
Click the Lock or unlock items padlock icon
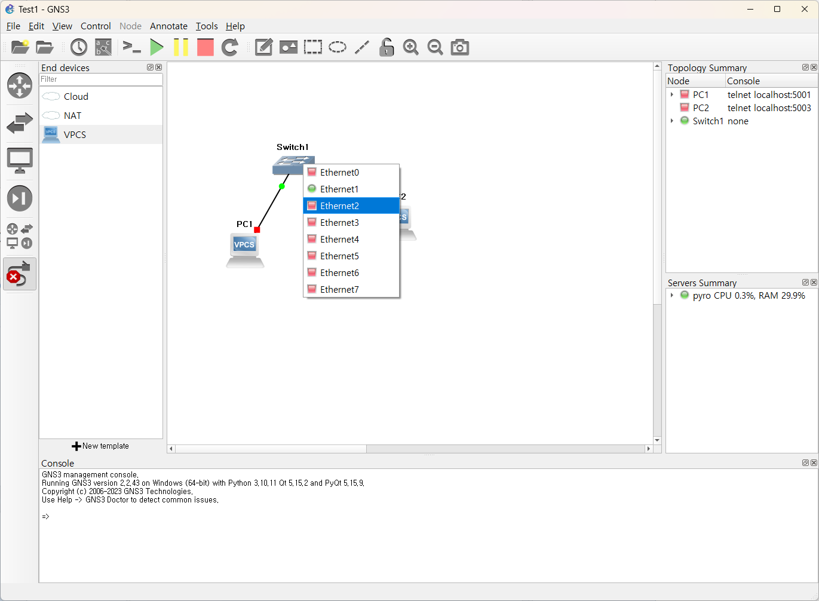click(387, 47)
